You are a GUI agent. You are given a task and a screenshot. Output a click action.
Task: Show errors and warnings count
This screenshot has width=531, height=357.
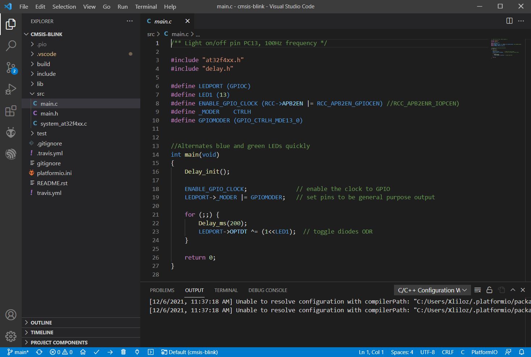[61, 352]
